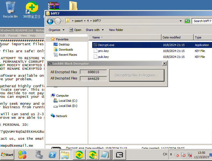Click the LockBit Black Decryptor title icon
This screenshot has height=161, width=212.
pos(50,64)
